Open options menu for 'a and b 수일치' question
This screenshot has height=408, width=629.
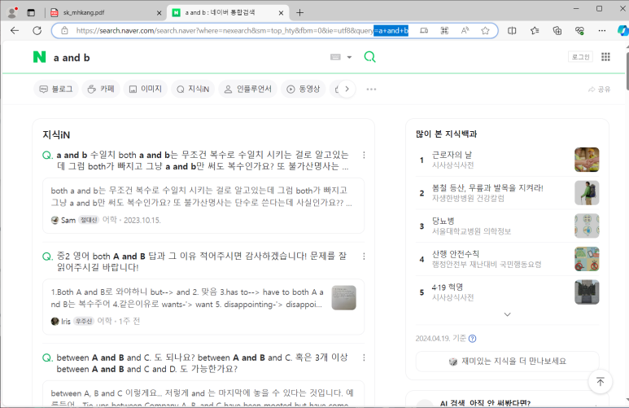point(364,155)
